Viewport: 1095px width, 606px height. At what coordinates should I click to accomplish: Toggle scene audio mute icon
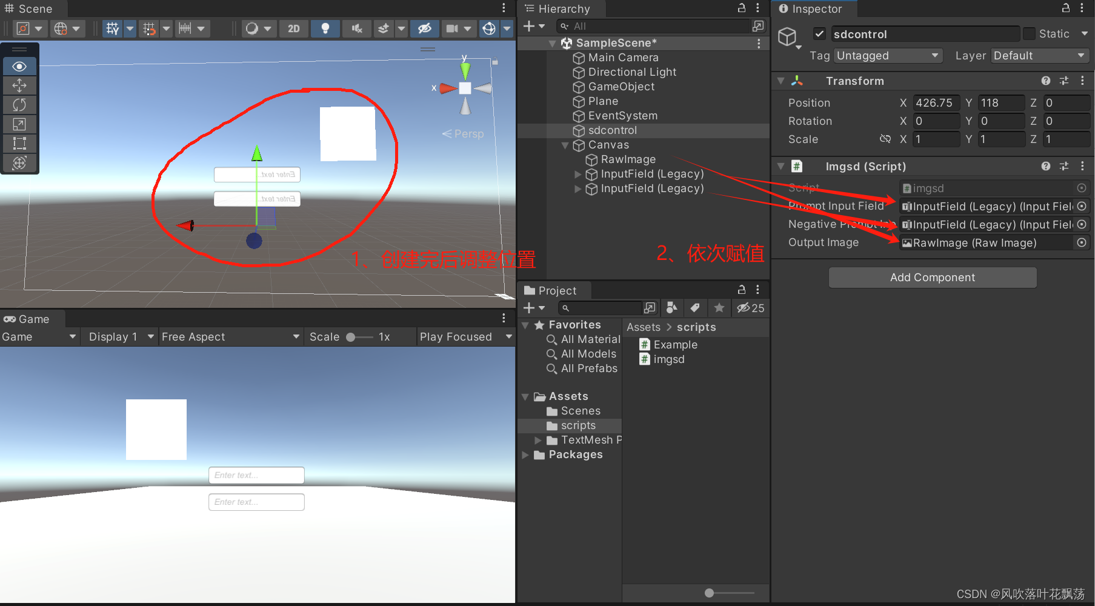pos(356,28)
